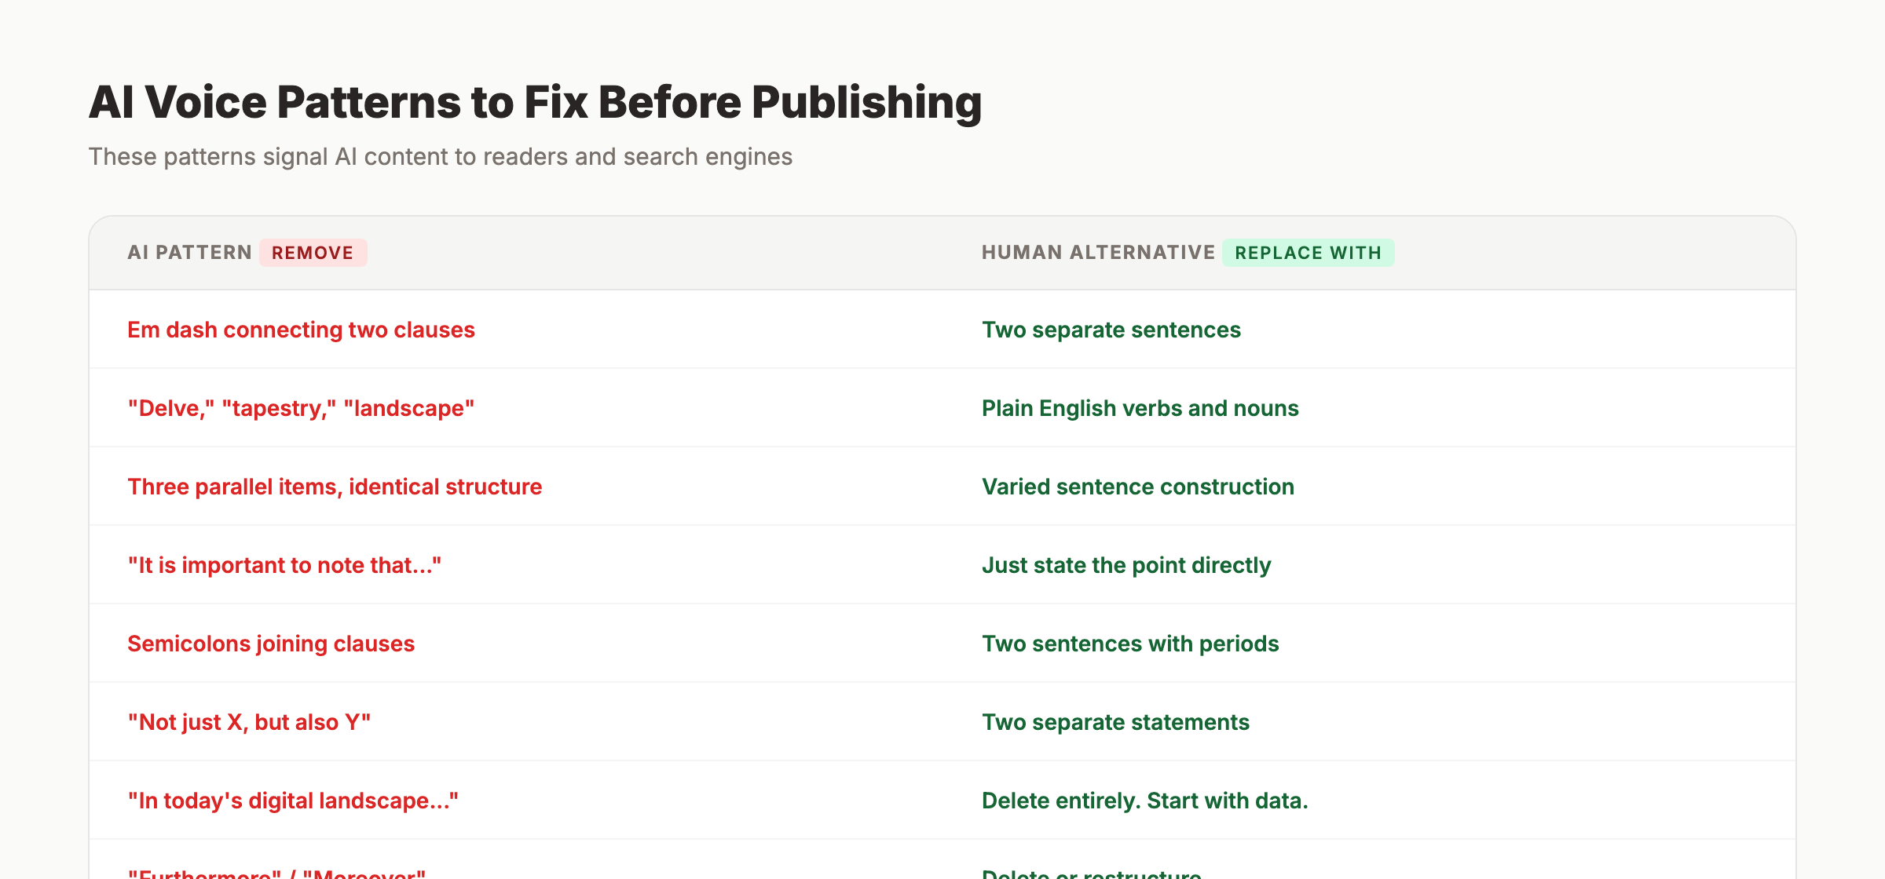Click Semicolons joining clauses entry
Viewport: 1885px width, 879px height.
coord(272,644)
